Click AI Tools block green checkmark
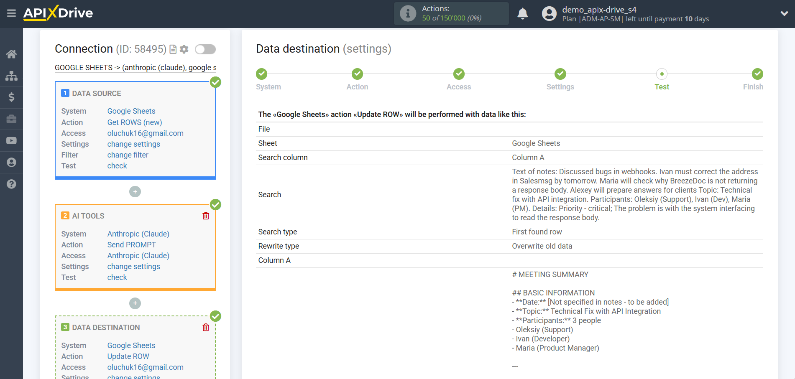The image size is (795, 379). (215, 204)
